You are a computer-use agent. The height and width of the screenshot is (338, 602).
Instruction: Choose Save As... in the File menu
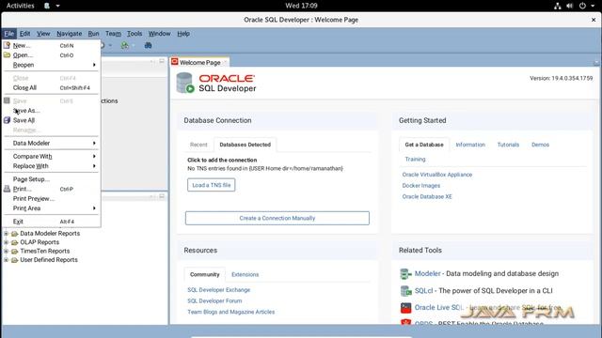click(51, 111)
